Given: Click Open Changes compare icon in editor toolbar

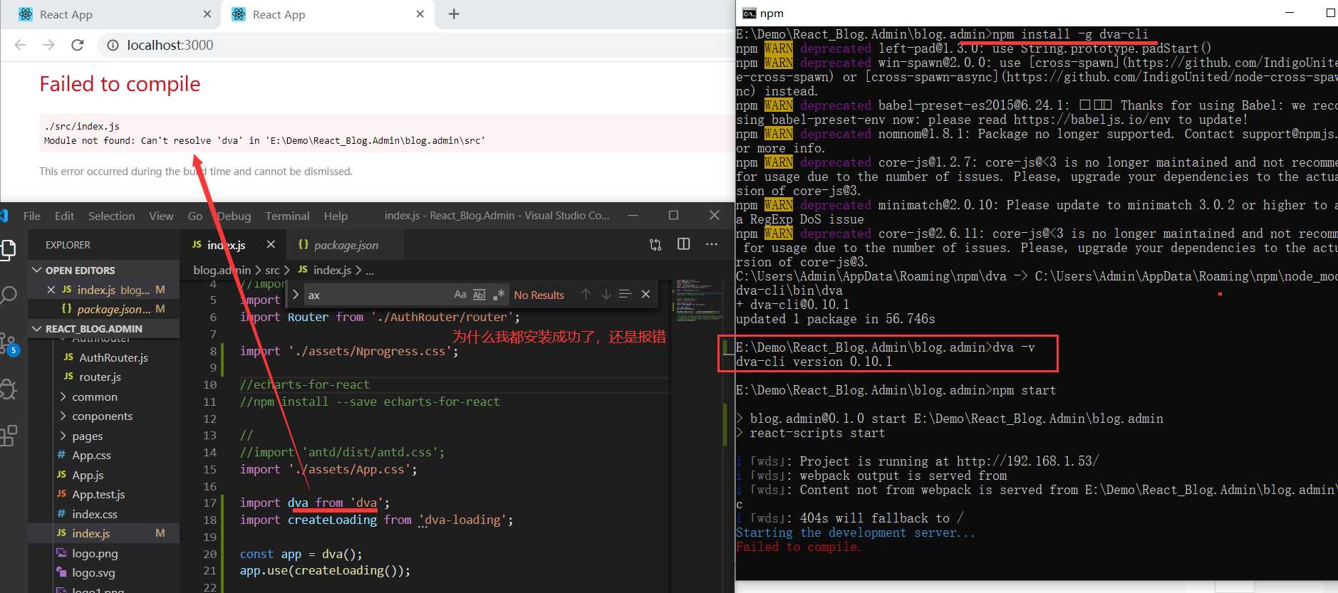Looking at the screenshot, I should [x=655, y=244].
